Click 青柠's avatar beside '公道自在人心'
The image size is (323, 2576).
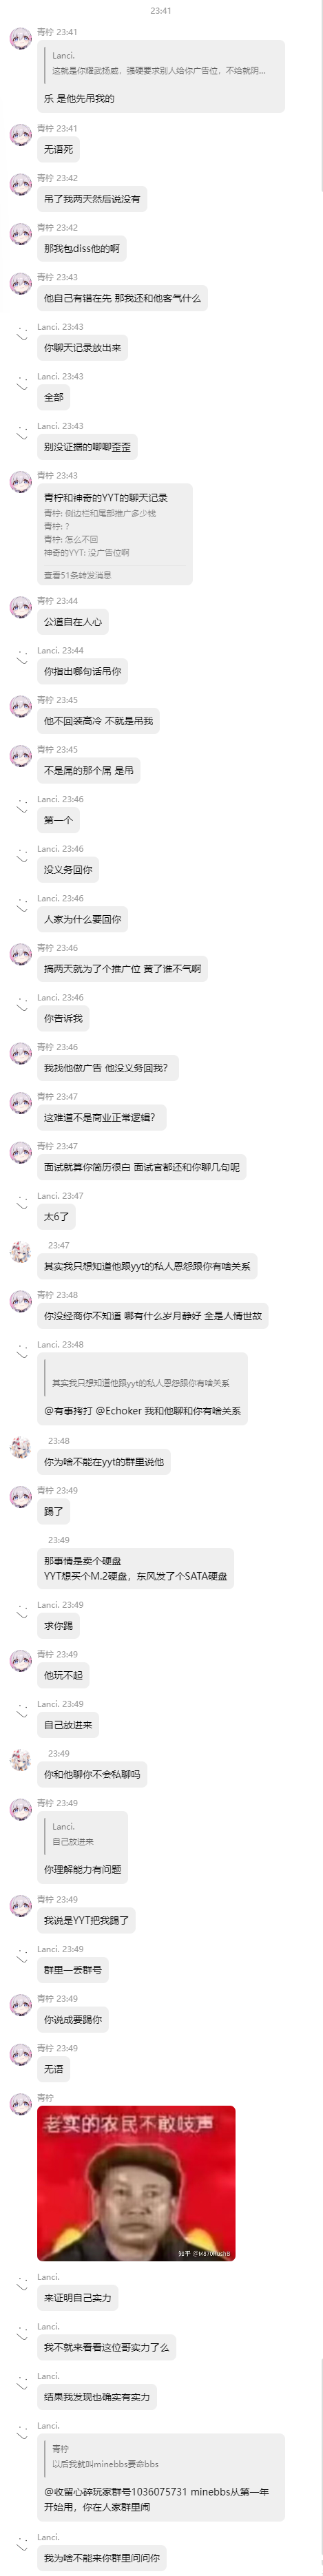pos(20,607)
